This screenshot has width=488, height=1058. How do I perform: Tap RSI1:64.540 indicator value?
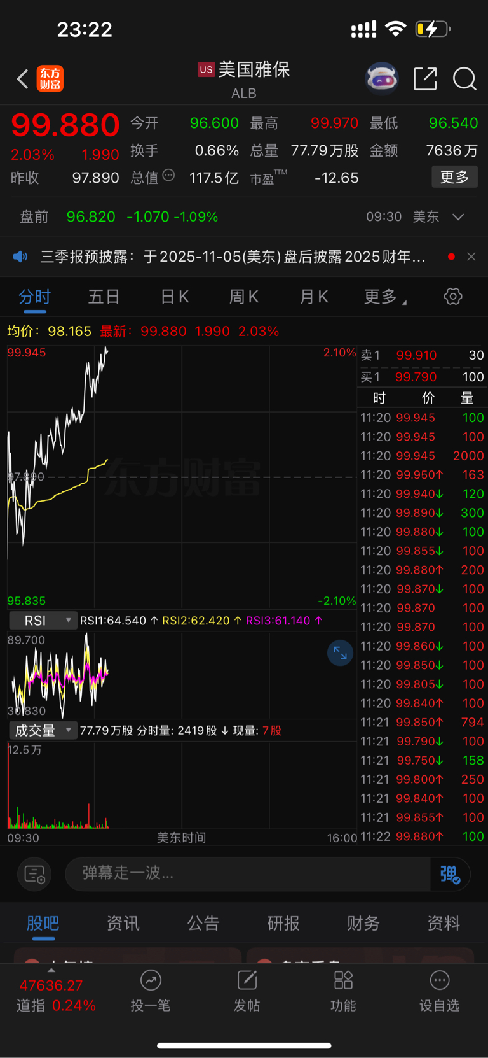point(119,621)
